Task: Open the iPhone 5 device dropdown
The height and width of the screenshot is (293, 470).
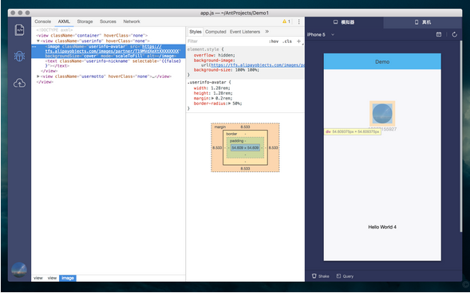Action: click(321, 35)
